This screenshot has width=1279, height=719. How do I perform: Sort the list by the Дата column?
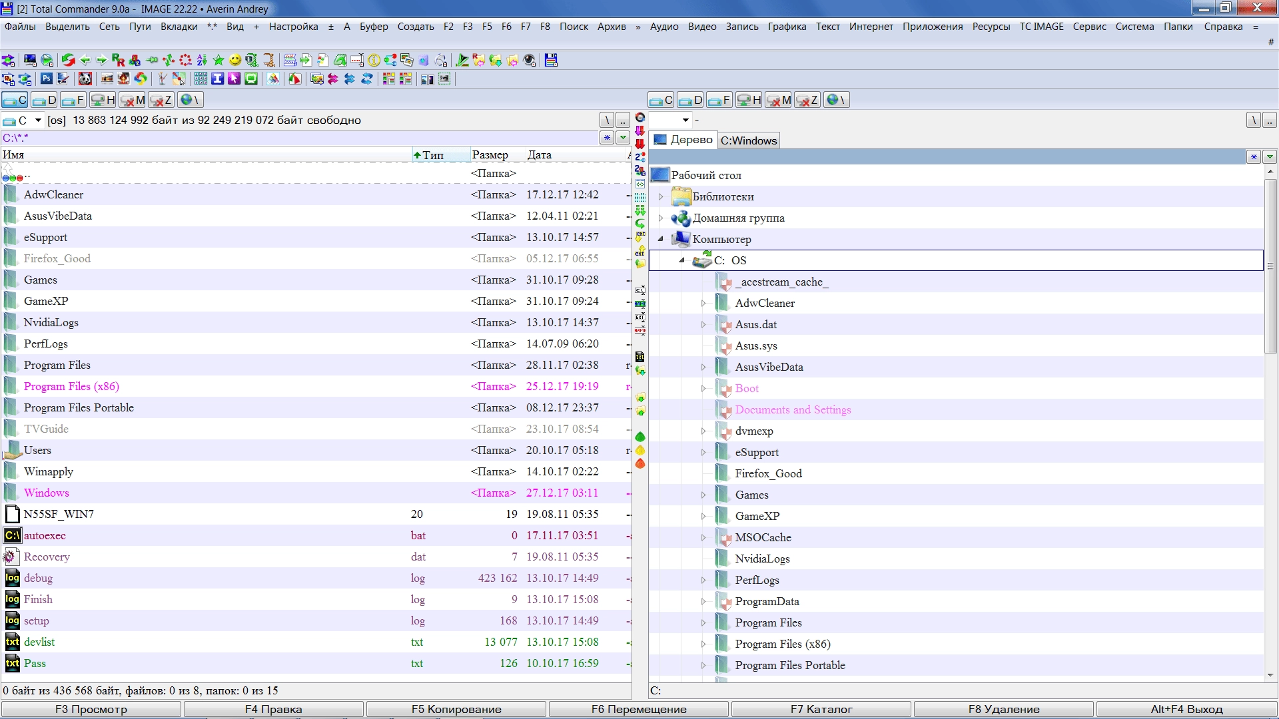point(576,154)
